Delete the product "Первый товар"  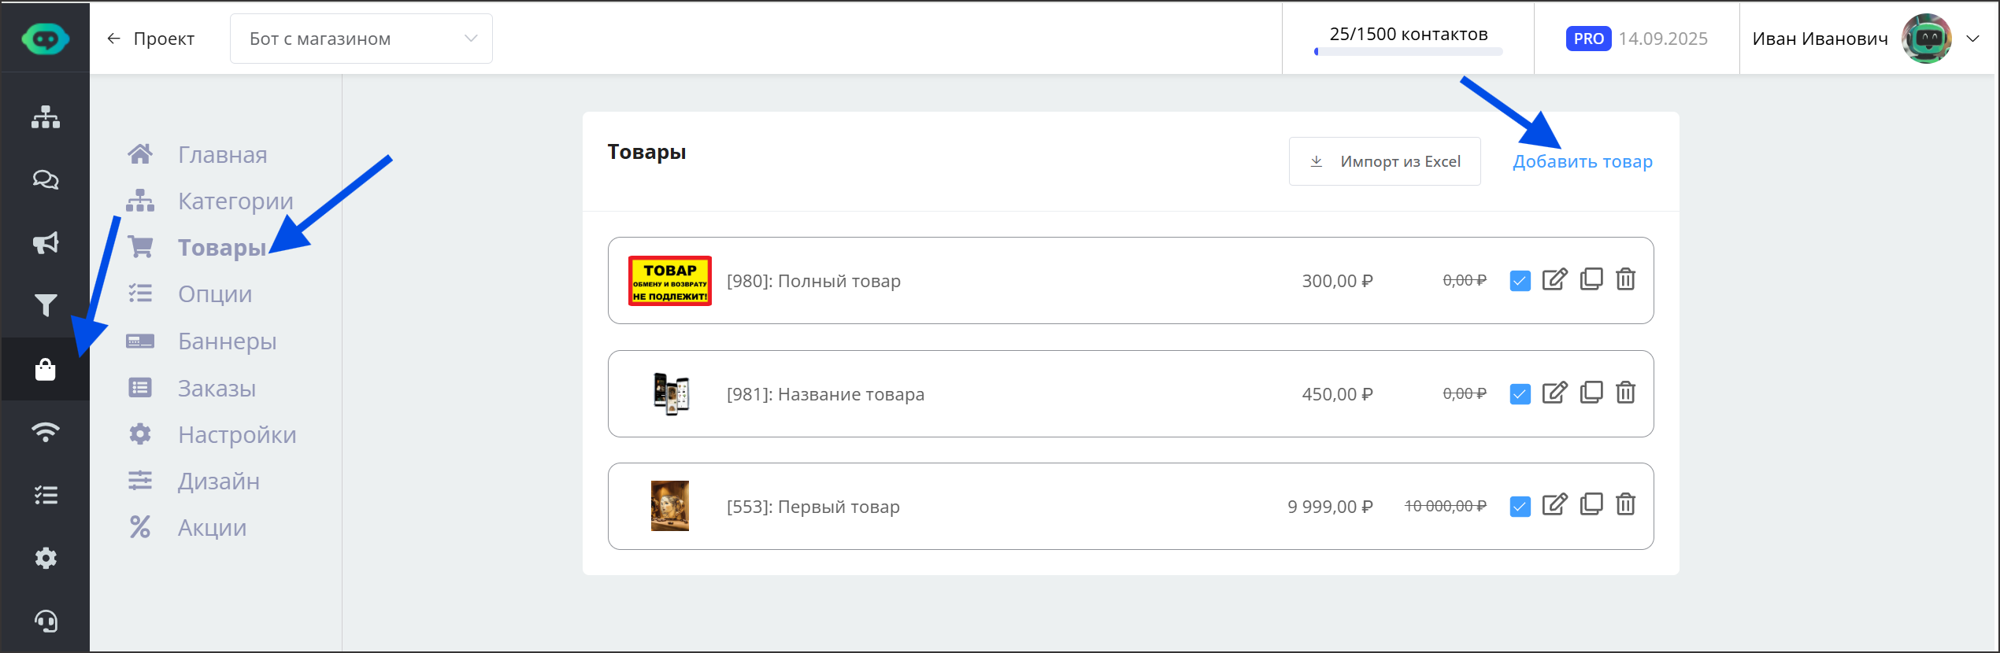(1626, 505)
